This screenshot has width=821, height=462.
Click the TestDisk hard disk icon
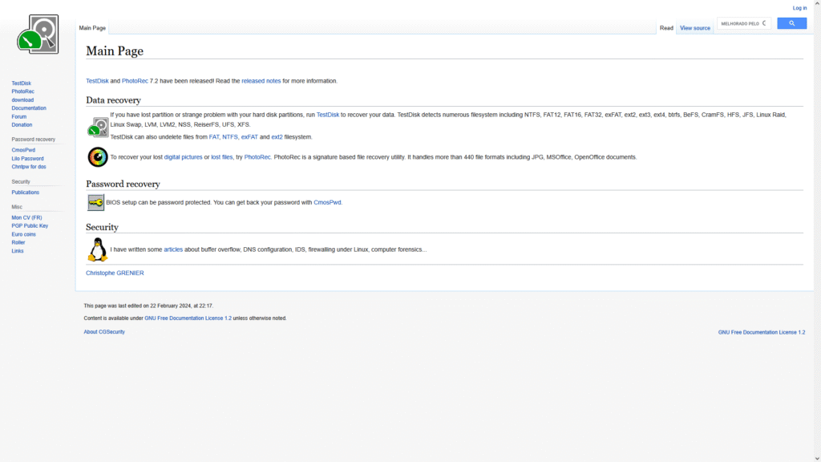(x=98, y=126)
